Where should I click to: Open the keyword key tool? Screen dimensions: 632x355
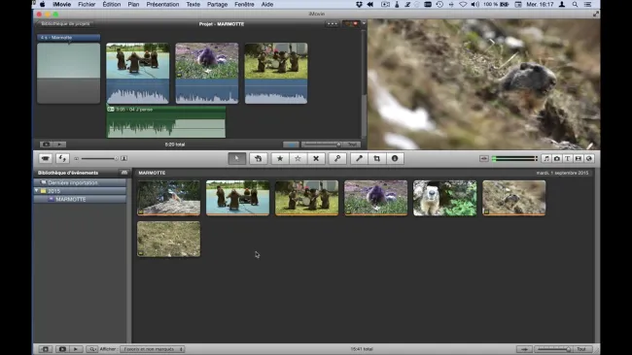[337, 158]
